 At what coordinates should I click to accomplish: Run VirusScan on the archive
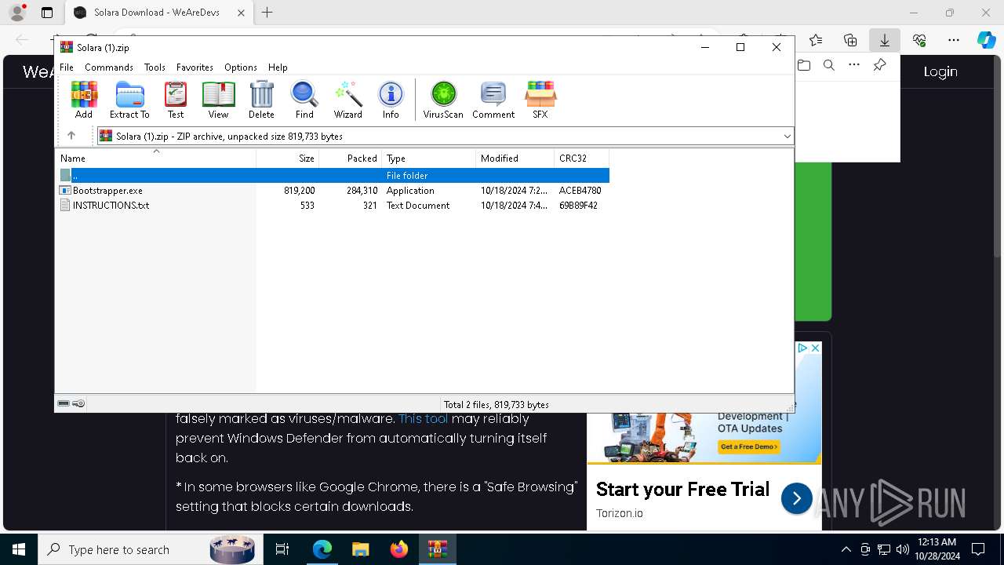pyautogui.click(x=443, y=100)
